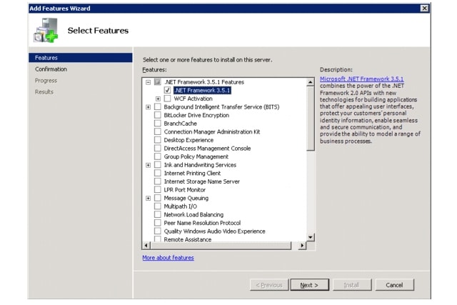Click the feature list scroll down arrow
Image resolution: width=457 pixels, height=305 pixels.
pos(311,237)
